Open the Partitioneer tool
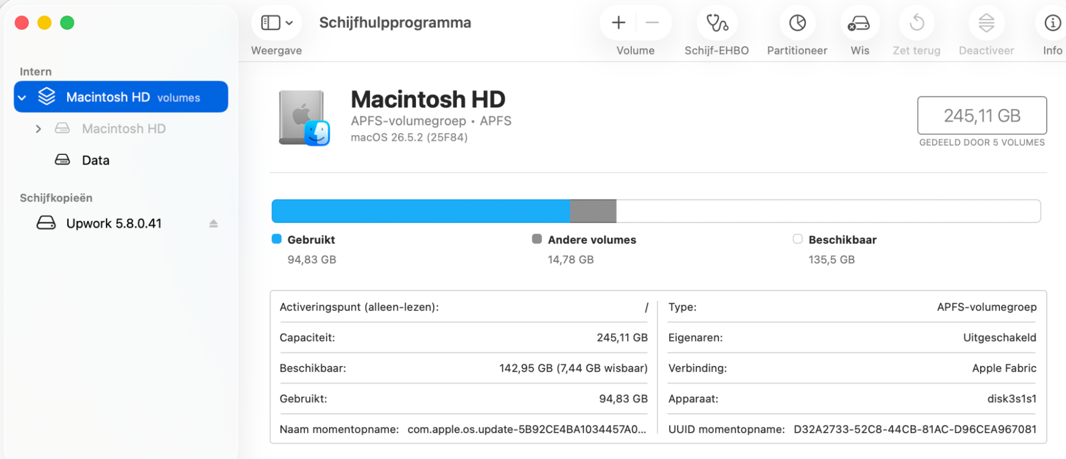Image resolution: width=1066 pixels, height=459 pixels. (797, 23)
